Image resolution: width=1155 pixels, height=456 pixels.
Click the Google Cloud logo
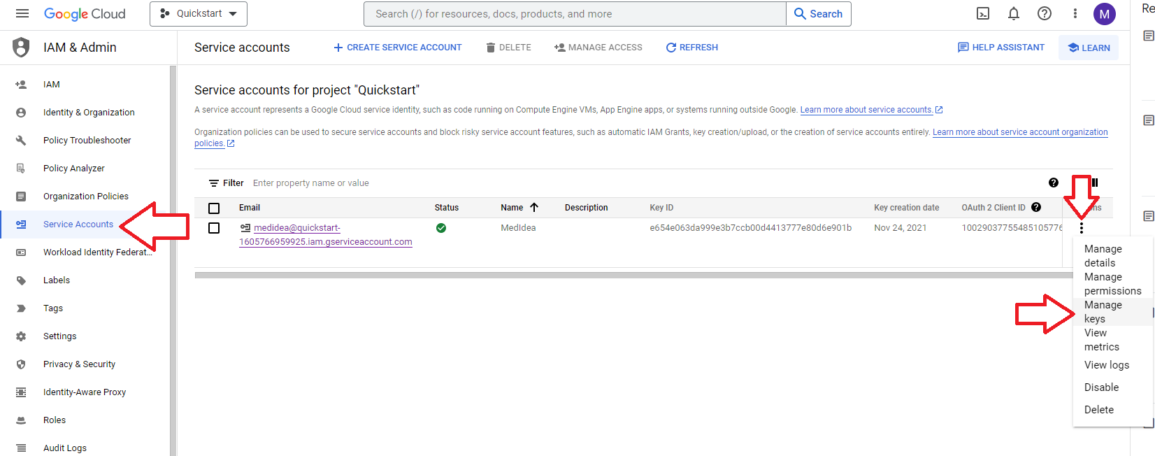pos(85,14)
